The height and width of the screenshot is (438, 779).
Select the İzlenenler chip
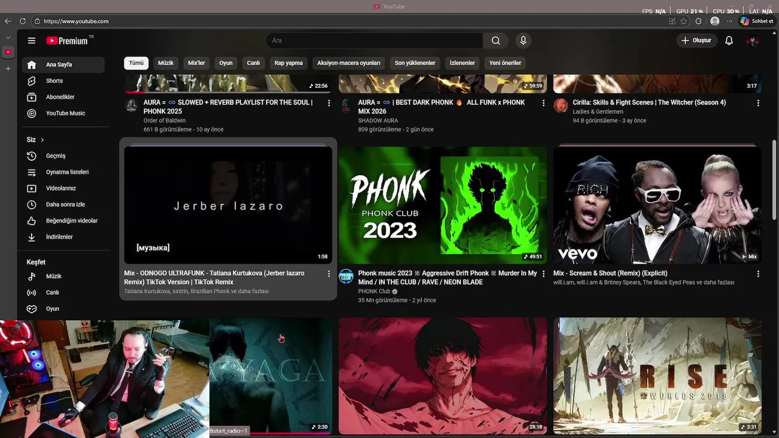(x=462, y=63)
